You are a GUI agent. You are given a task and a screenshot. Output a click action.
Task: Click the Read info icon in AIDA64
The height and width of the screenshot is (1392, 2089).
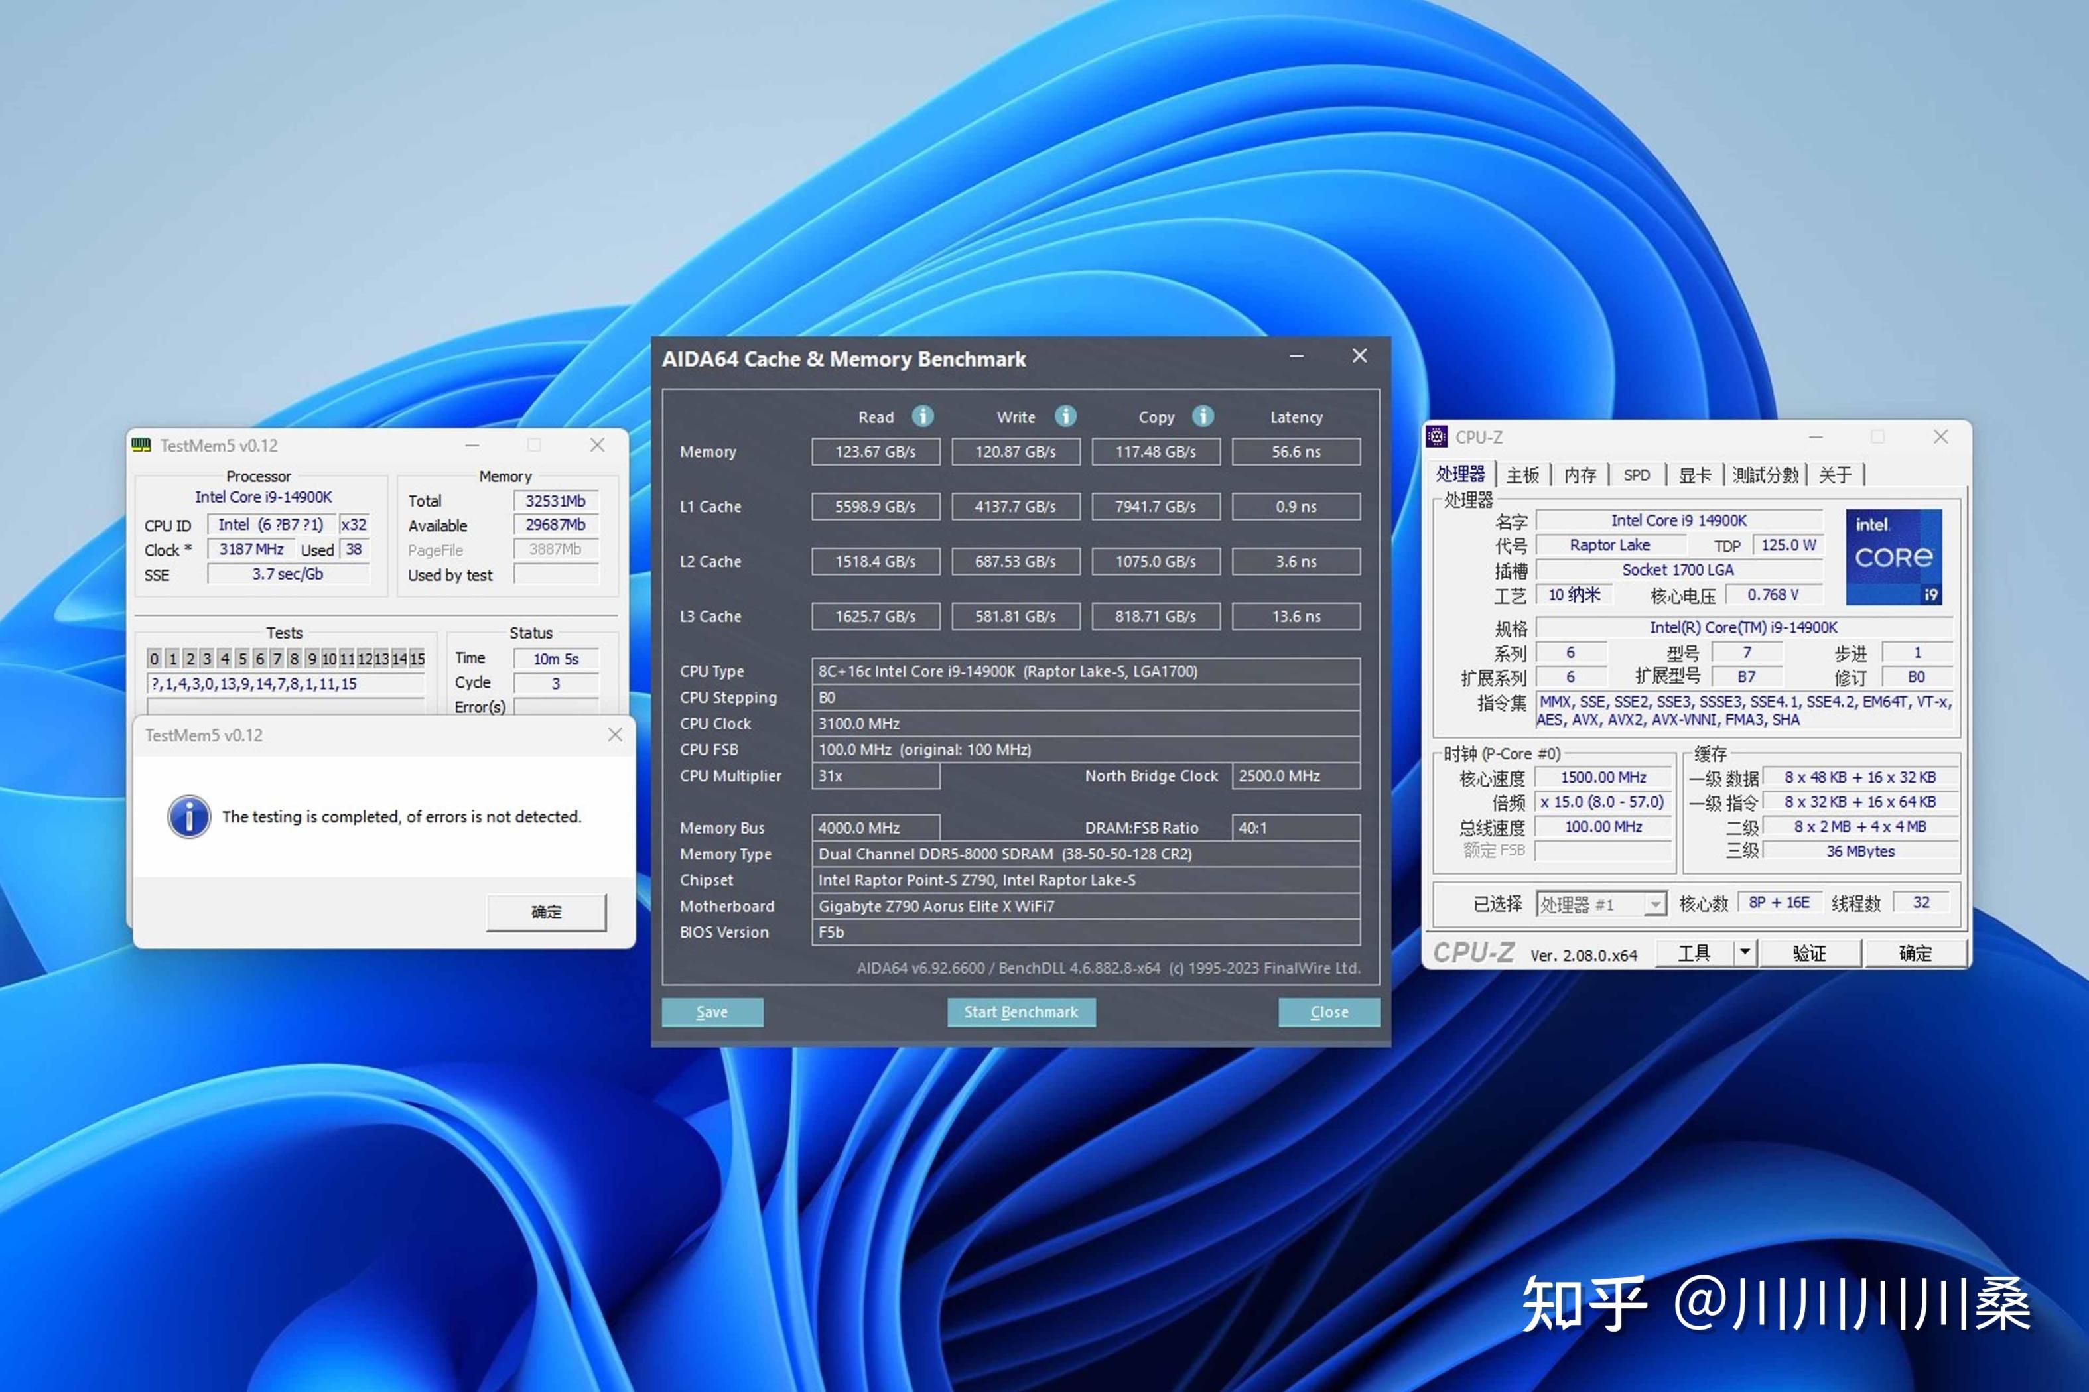pos(922,416)
